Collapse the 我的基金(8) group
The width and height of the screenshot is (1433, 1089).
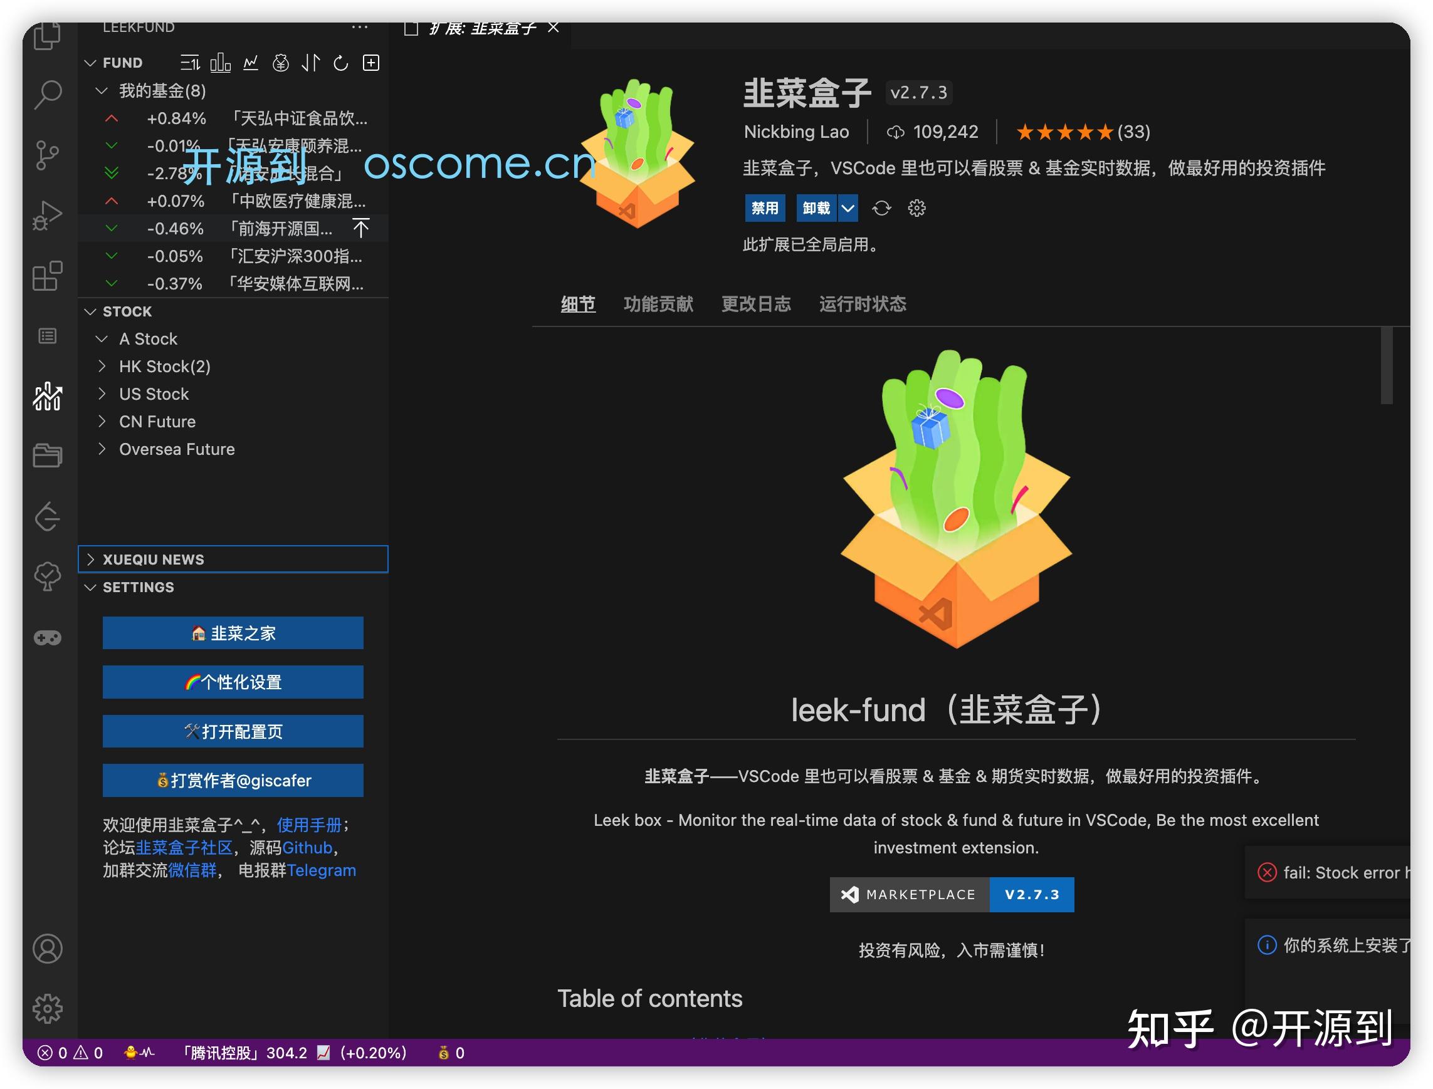[101, 91]
